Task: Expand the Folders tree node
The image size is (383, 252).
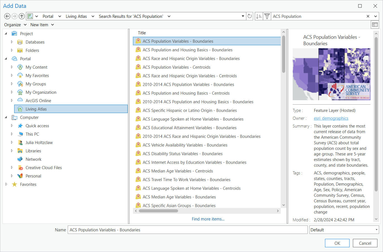Action: click(x=12, y=50)
